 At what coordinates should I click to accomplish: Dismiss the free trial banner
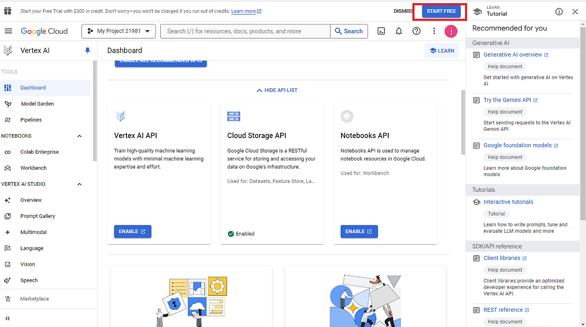pyautogui.click(x=403, y=11)
